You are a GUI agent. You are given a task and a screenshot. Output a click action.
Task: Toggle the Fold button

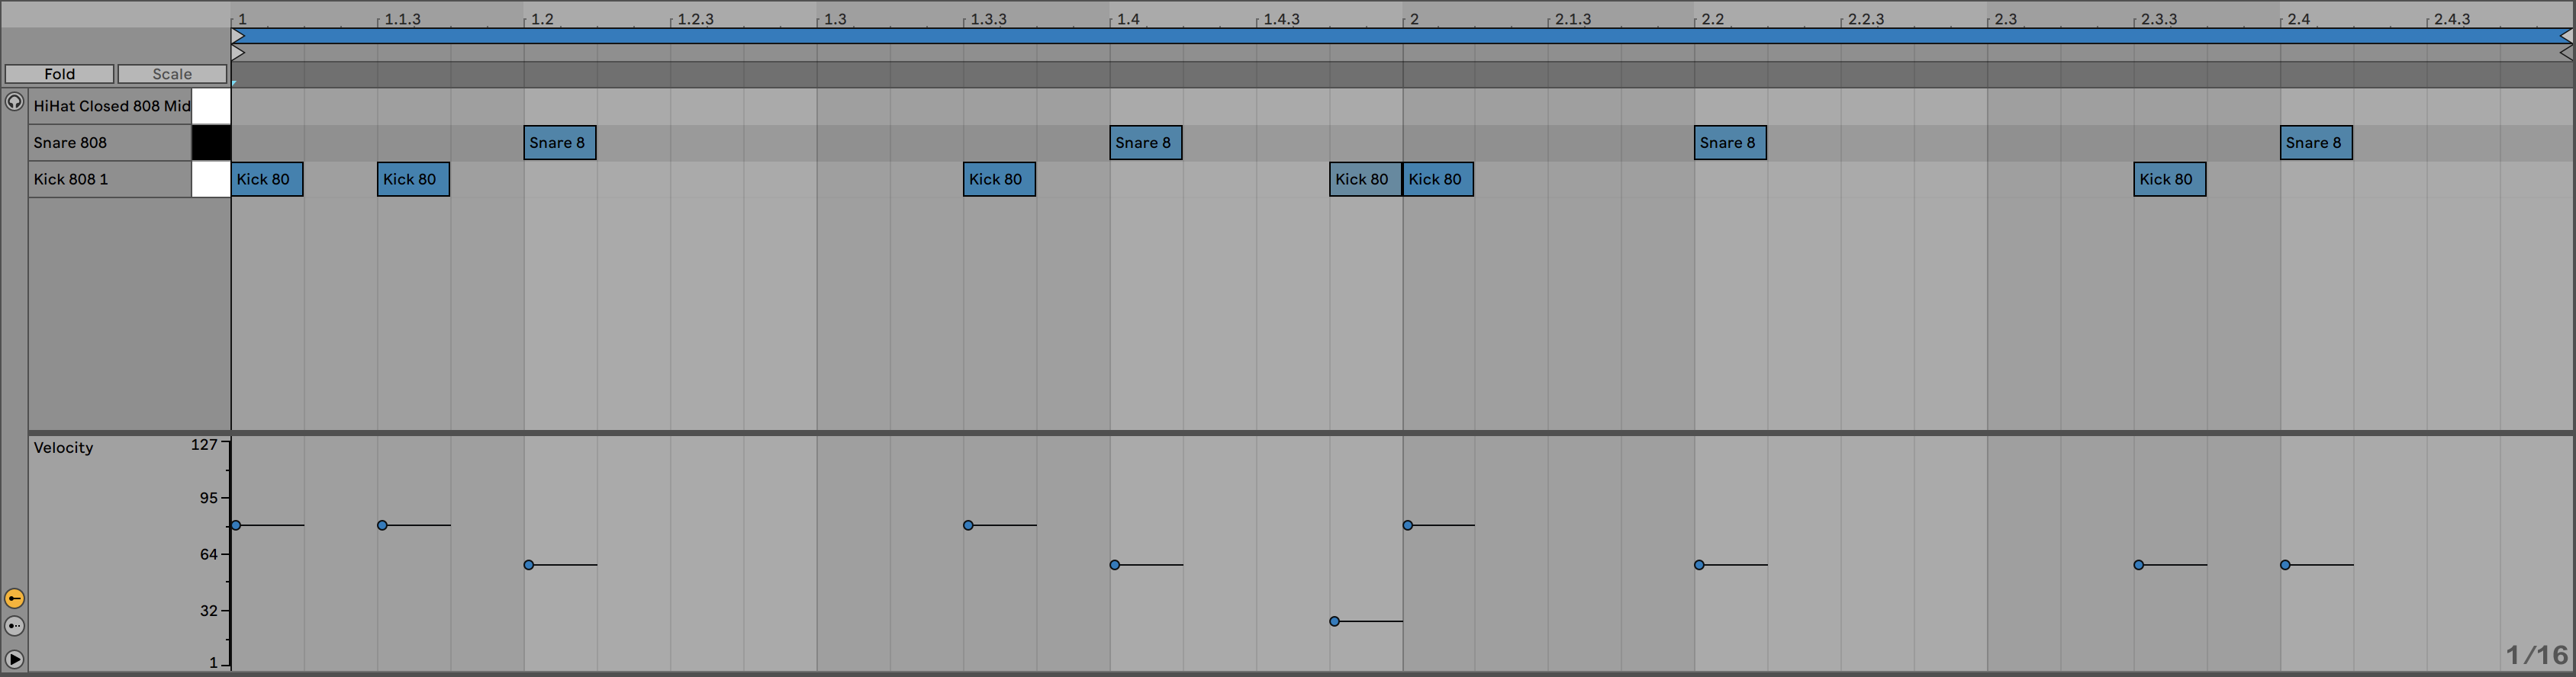point(59,74)
